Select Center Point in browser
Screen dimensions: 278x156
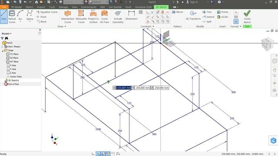14,77
